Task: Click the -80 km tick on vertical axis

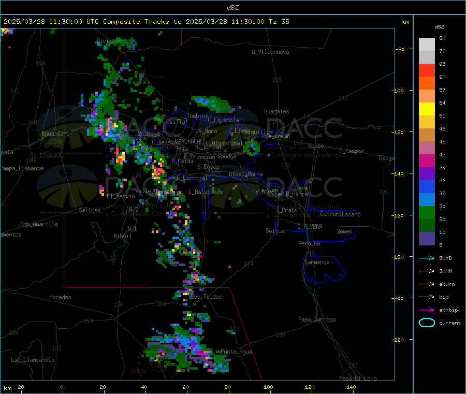Action: [x=400, y=49]
